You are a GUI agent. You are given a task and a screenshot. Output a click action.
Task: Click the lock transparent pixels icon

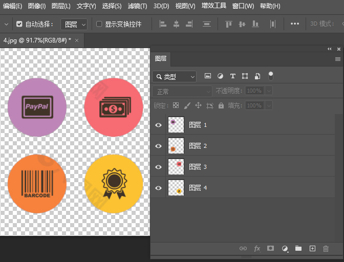pos(176,105)
